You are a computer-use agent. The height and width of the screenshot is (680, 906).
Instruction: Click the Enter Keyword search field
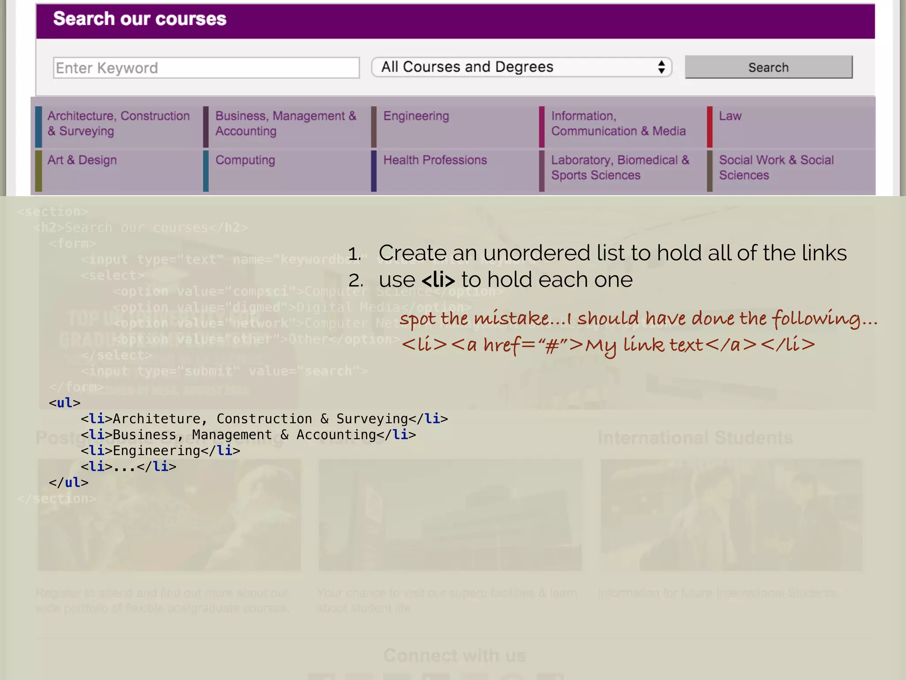[x=206, y=68]
